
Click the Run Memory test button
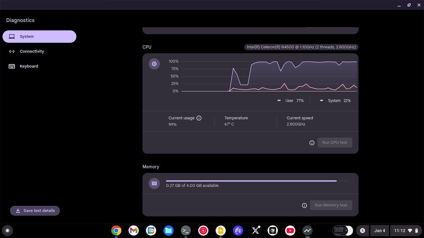coord(331,205)
